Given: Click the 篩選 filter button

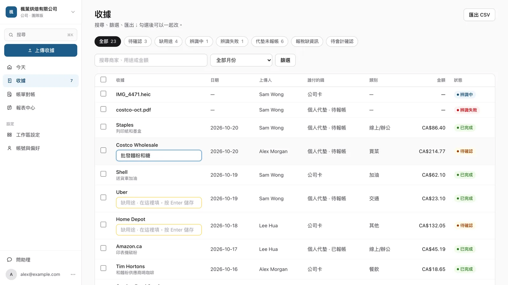Looking at the screenshot, I should (x=285, y=60).
